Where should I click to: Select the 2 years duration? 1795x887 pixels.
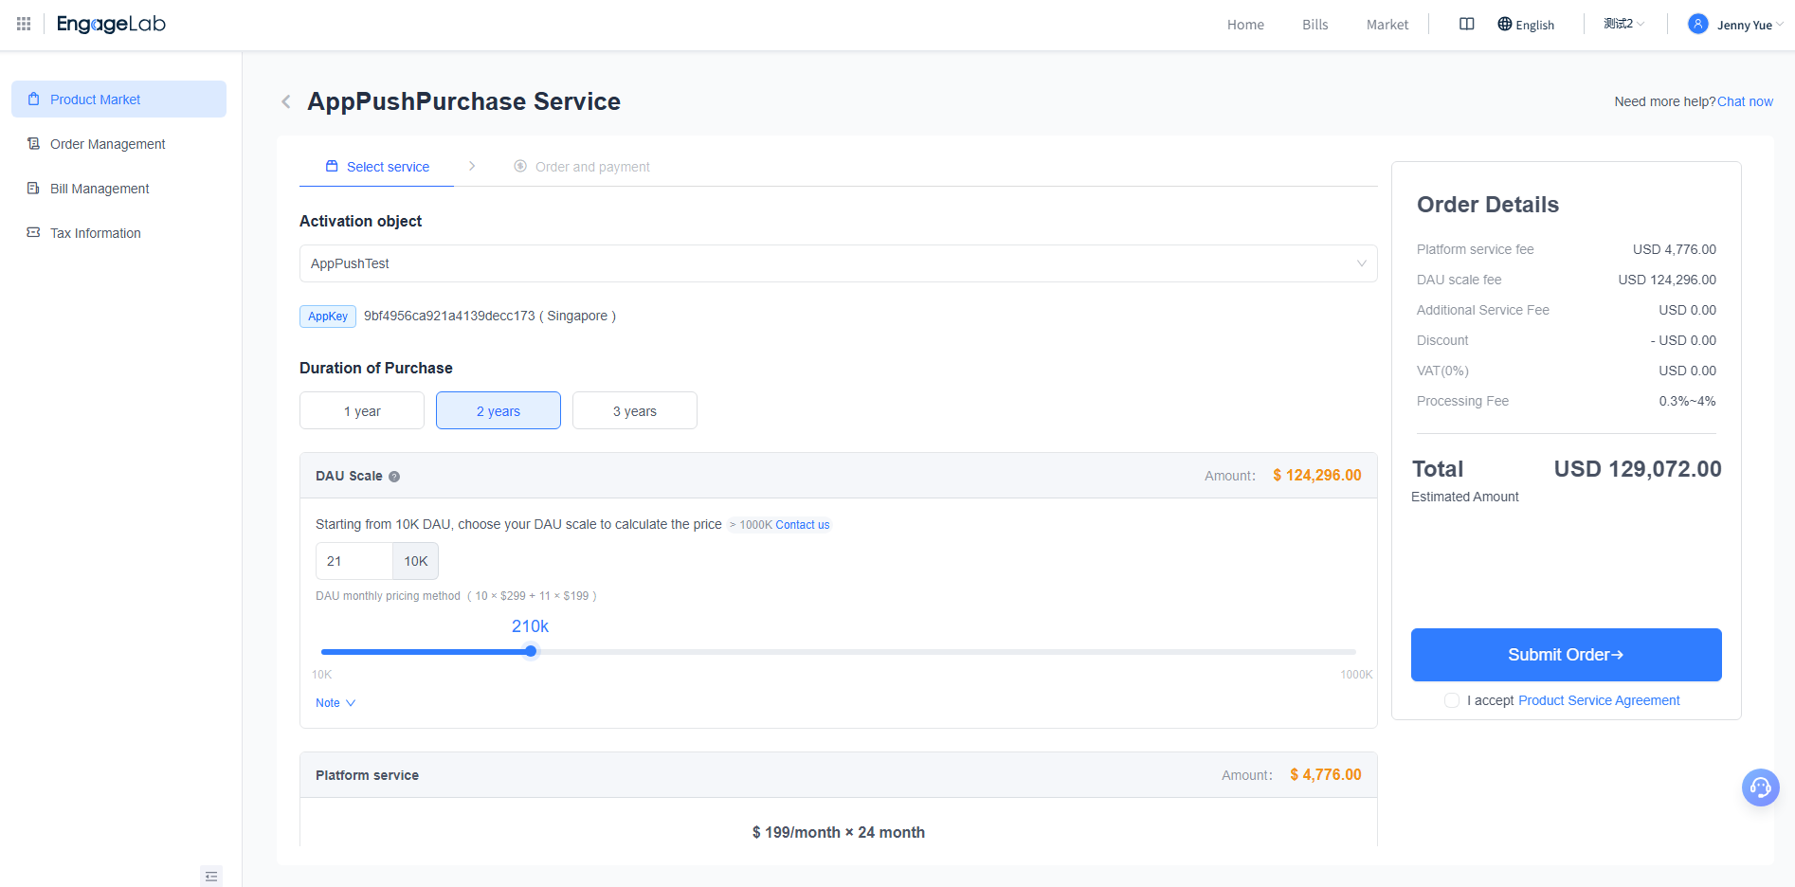tap(499, 410)
